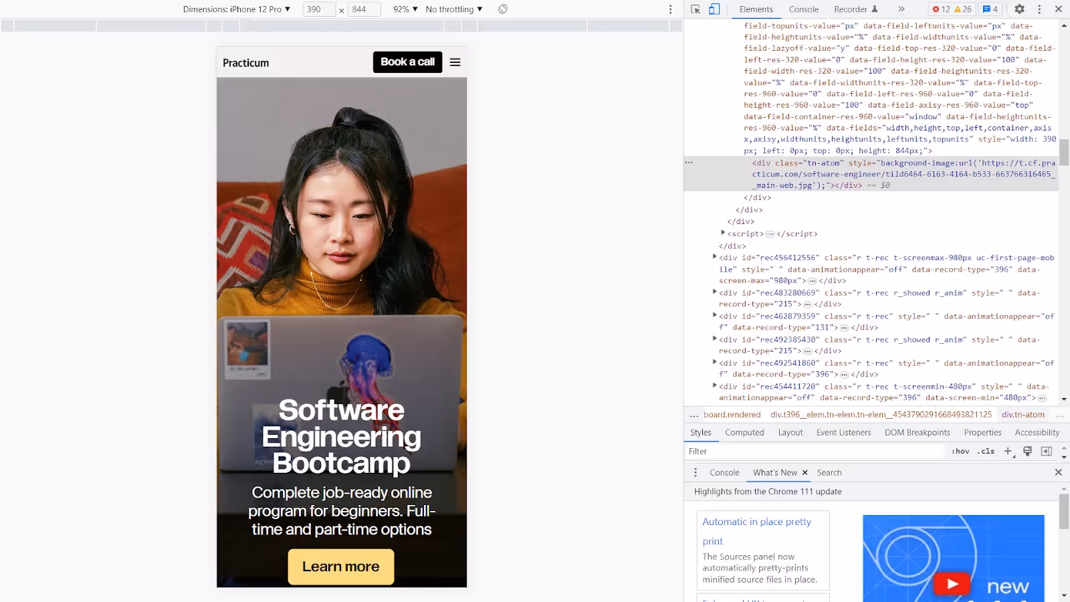Image resolution: width=1070 pixels, height=602 pixels.
Task: Click div.tn-atom breadcrumb item
Action: pos(1023,415)
